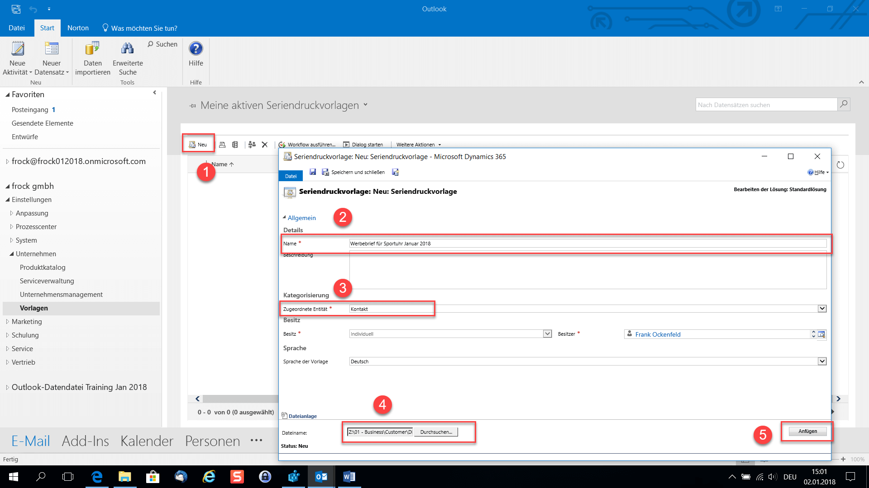Viewport: 869px width, 488px height.
Task: Open the Entwürfe folder
Action: [x=25, y=137]
